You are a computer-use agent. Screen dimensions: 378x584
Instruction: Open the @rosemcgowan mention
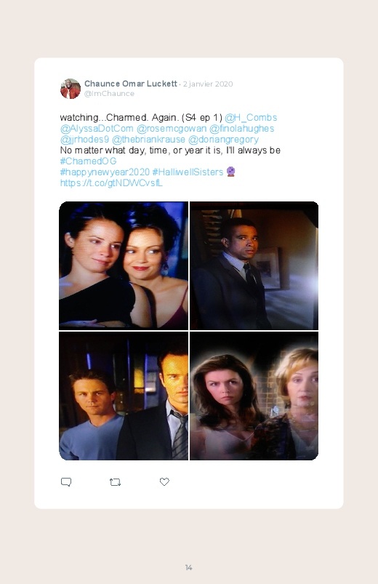coord(172,129)
